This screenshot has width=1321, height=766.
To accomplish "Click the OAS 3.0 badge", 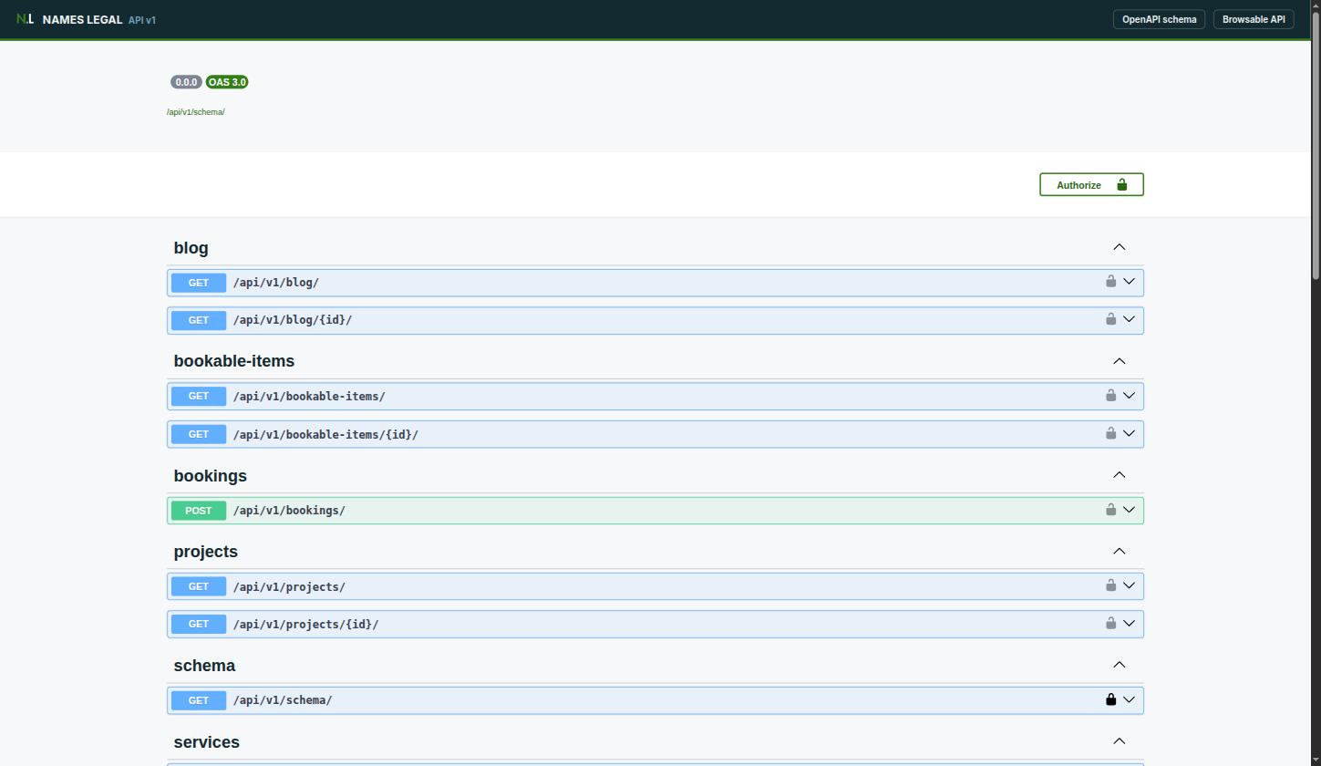I will click(227, 82).
